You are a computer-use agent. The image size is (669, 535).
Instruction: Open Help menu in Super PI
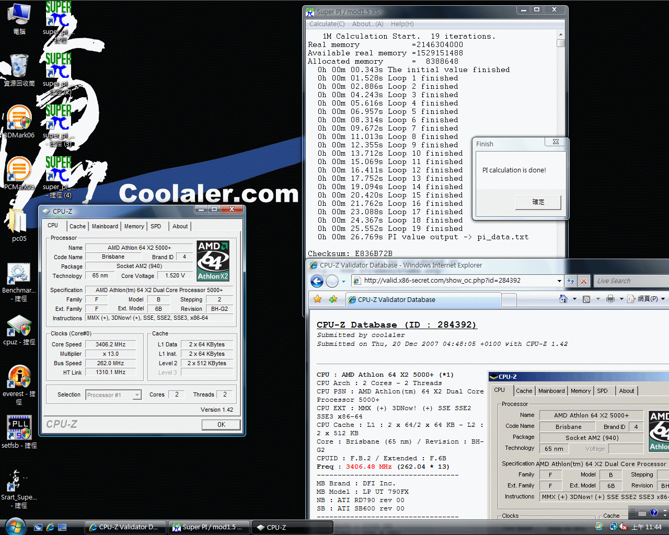tap(402, 24)
